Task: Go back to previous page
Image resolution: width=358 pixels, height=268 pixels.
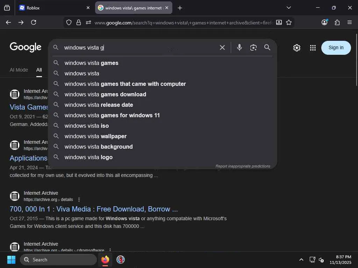Action: pos(8,22)
